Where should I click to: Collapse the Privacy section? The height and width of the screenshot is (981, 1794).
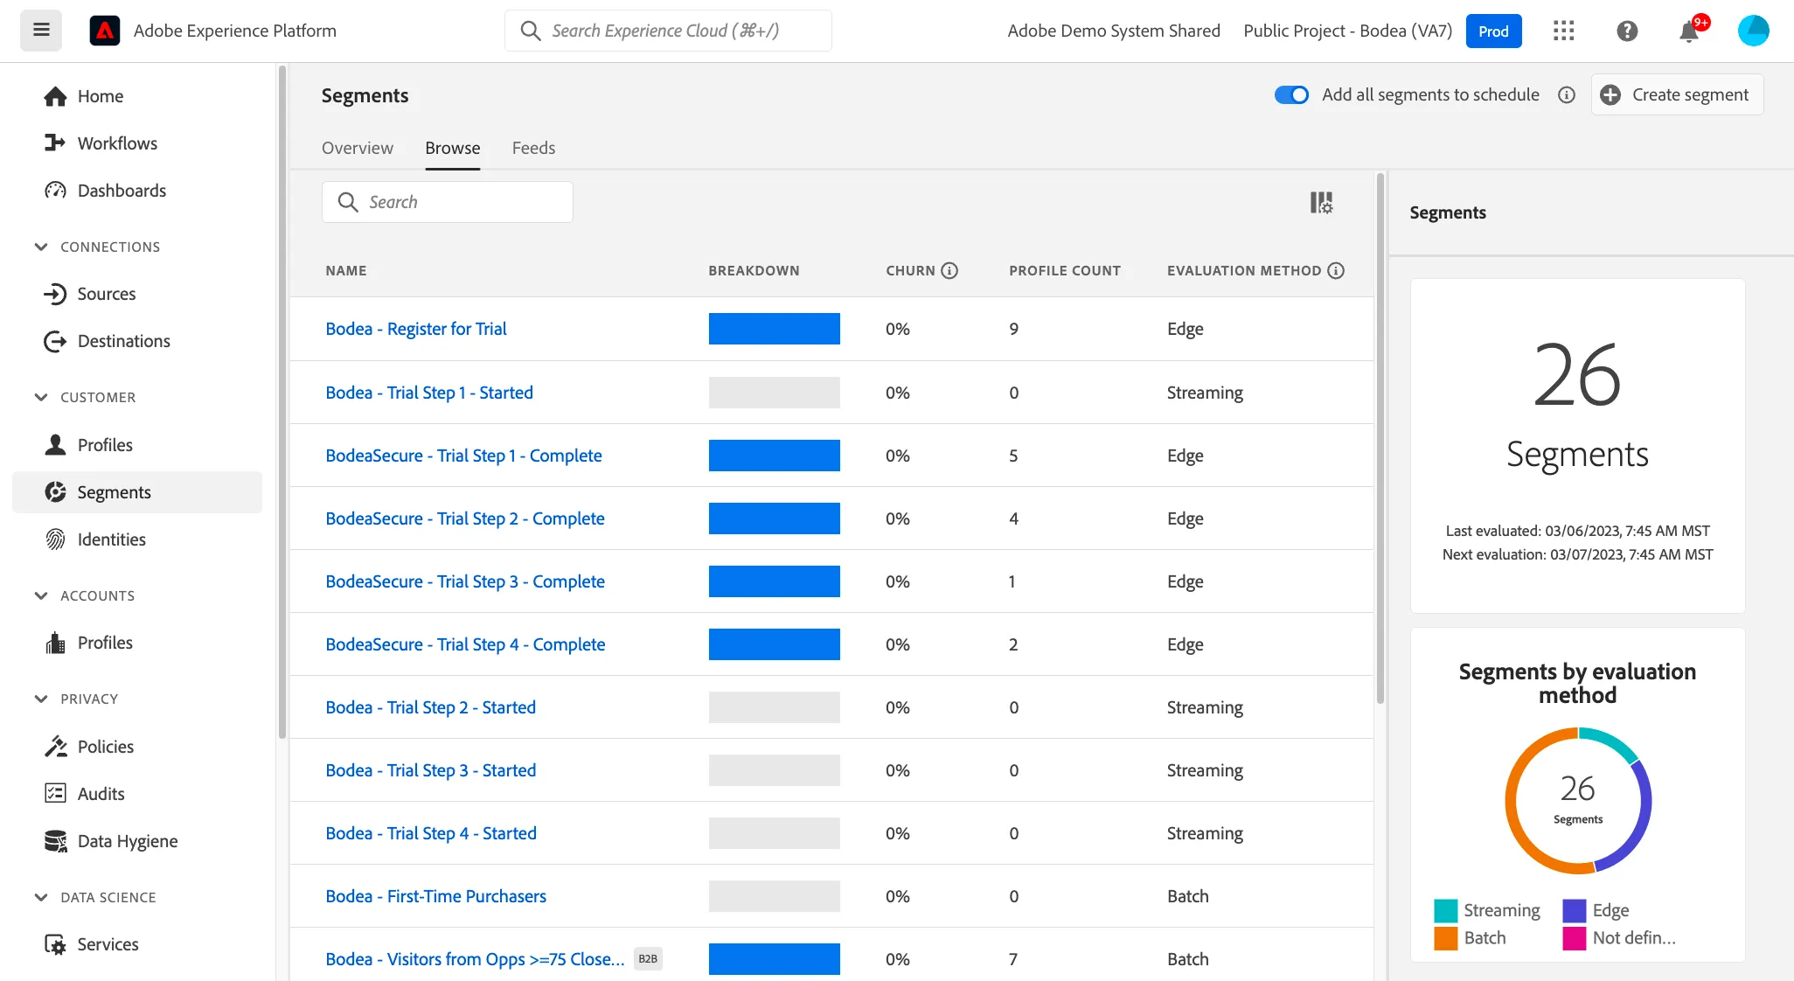[x=41, y=699]
